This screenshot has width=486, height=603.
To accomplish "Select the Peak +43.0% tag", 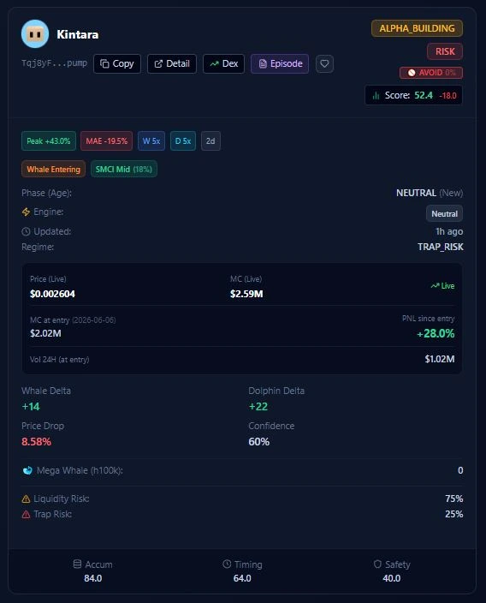I will click(49, 141).
